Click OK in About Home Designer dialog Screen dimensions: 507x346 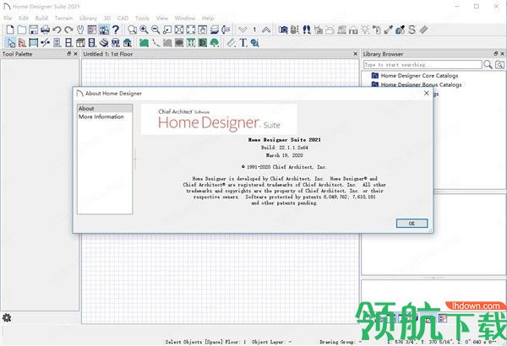pos(412,224)
